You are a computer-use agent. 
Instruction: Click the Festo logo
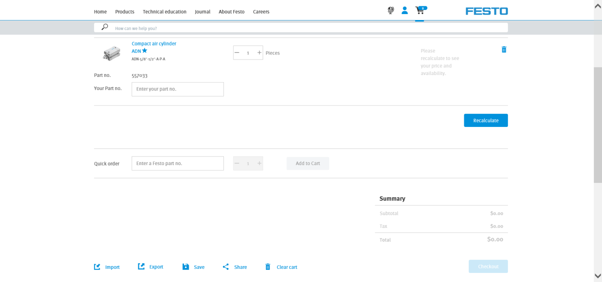coord(487,11)
